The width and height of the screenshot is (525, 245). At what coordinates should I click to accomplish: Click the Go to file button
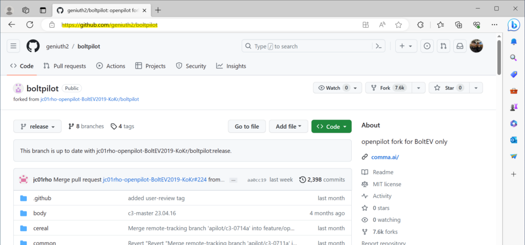[x=247, y=127]
